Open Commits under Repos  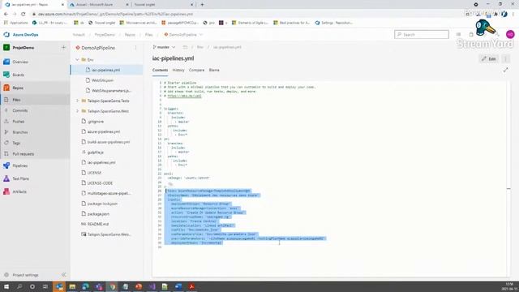(19, 110)
